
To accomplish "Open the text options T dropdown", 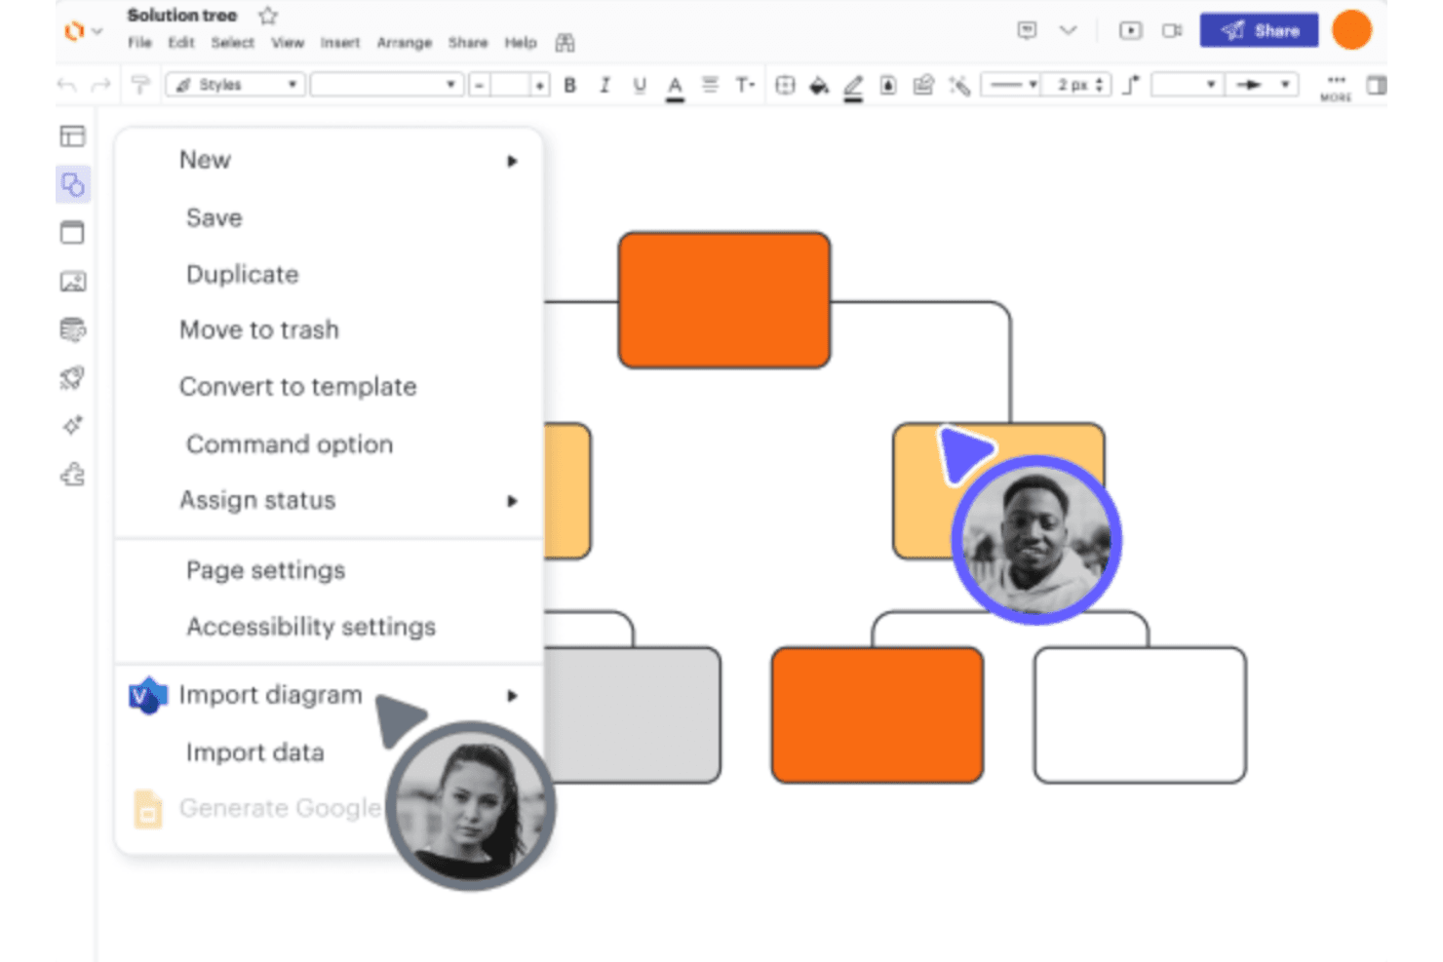I will click(745, 85).
